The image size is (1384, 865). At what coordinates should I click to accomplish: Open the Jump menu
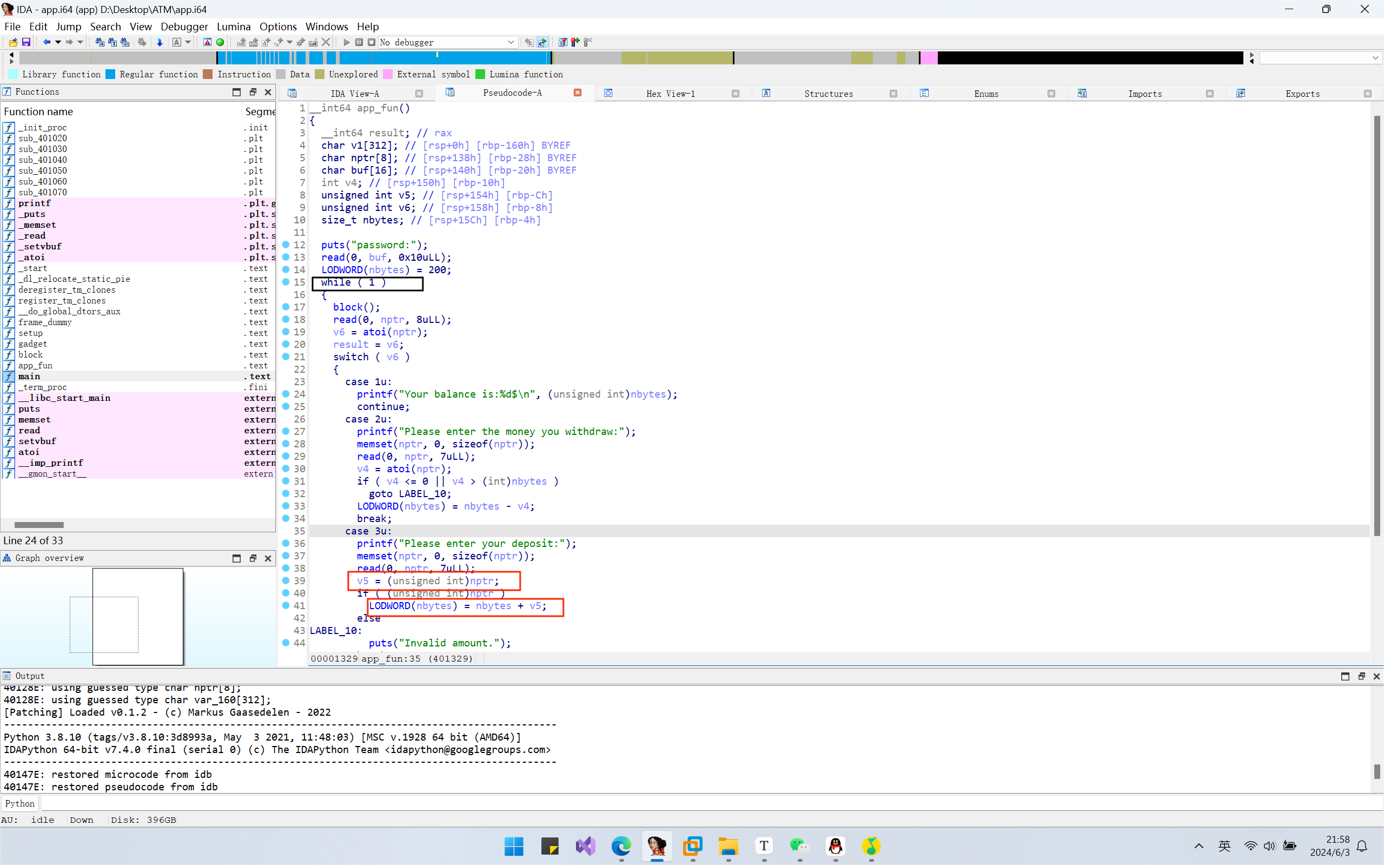coord(69,27)
